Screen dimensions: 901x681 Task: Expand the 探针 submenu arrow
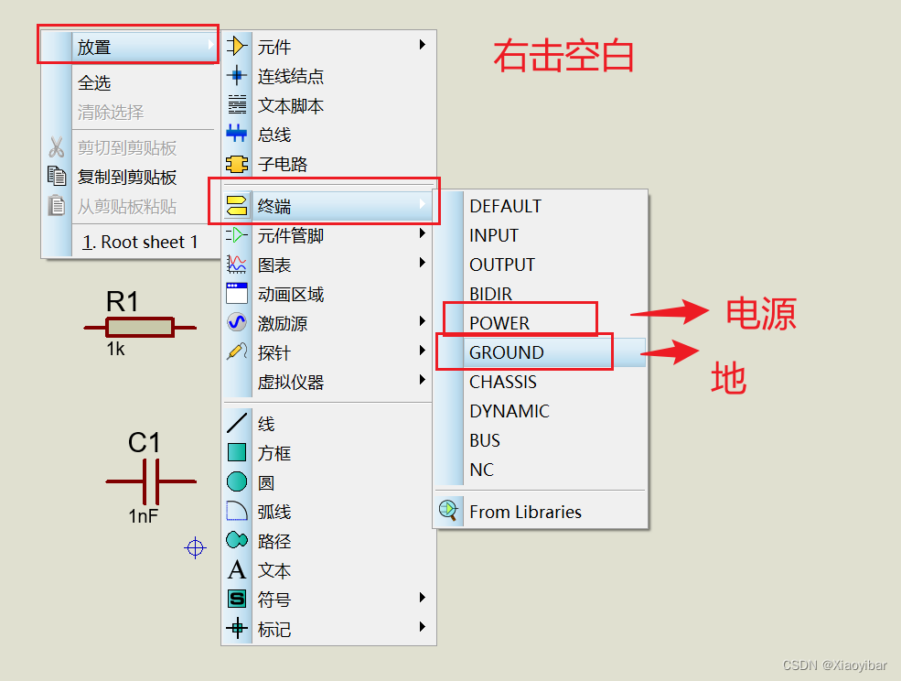tap(423, 351)
